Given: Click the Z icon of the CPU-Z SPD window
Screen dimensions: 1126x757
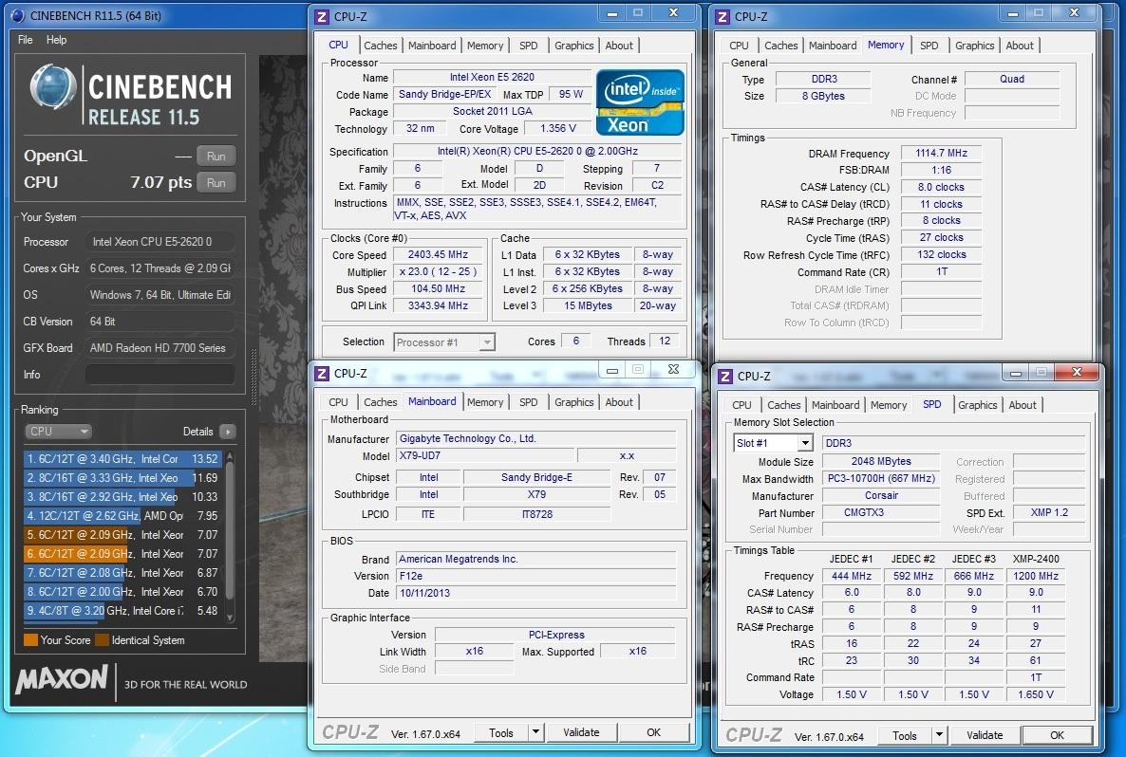Looking at the screenshot, I should click(725, 376).
